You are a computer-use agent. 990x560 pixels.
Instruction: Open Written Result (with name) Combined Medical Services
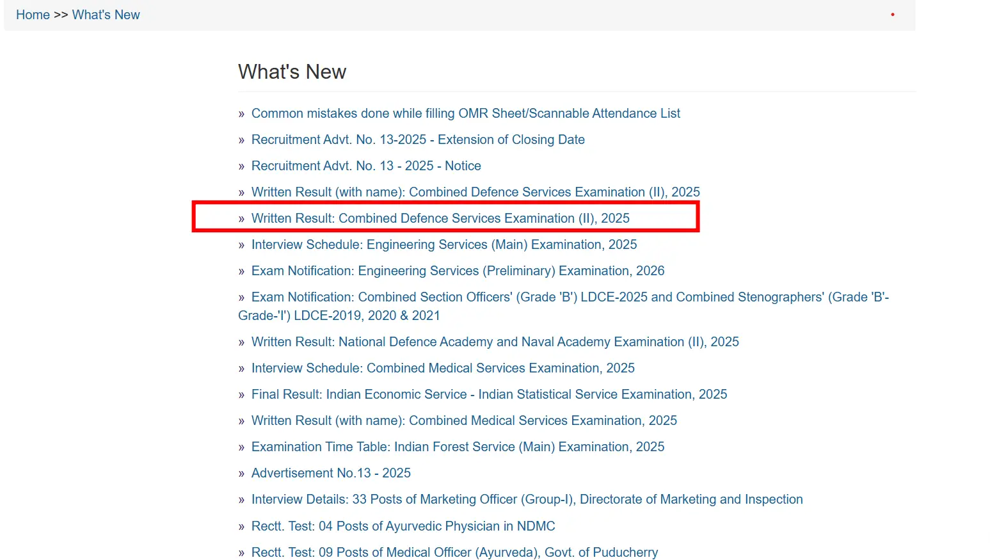coord(463,420)
